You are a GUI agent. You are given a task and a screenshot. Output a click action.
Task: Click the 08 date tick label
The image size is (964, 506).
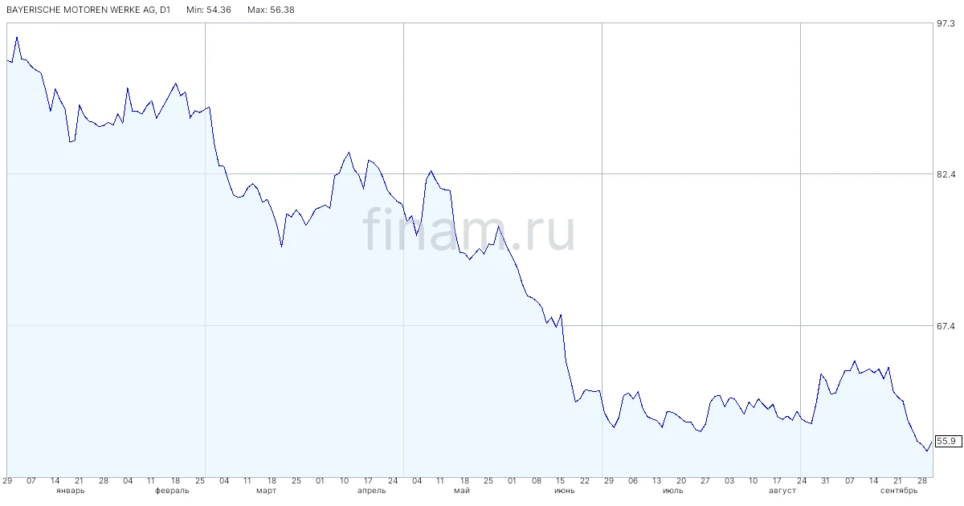(x=537, y=480)
